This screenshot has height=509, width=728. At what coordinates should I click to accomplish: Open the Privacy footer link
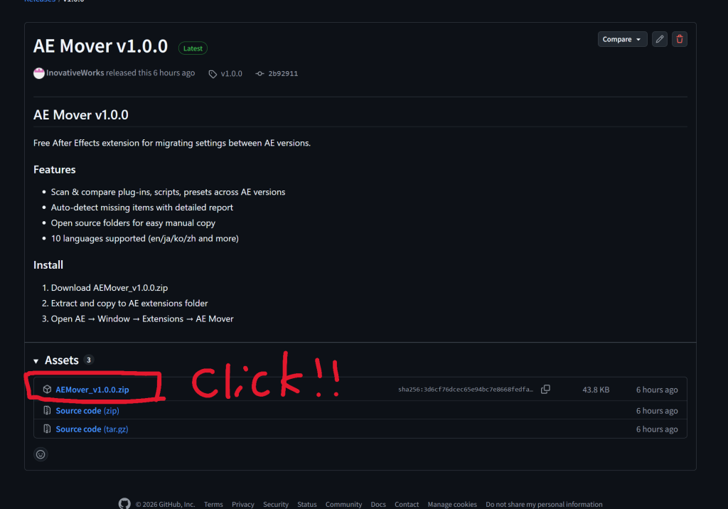coord(243,504)
